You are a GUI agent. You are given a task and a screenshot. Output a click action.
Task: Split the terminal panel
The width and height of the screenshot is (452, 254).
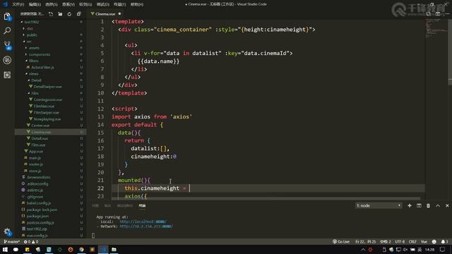[419, 205]
